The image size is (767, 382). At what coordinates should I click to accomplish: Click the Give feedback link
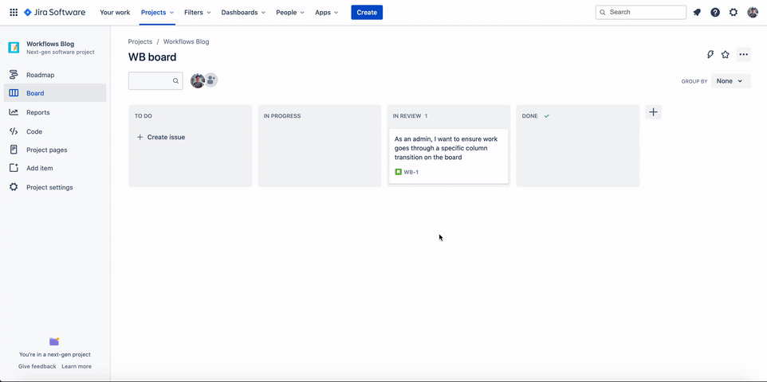pos(37,366)
